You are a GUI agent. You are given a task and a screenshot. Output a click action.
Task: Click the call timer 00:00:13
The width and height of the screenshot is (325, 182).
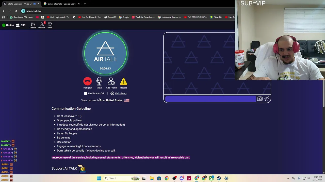(105, 69)
